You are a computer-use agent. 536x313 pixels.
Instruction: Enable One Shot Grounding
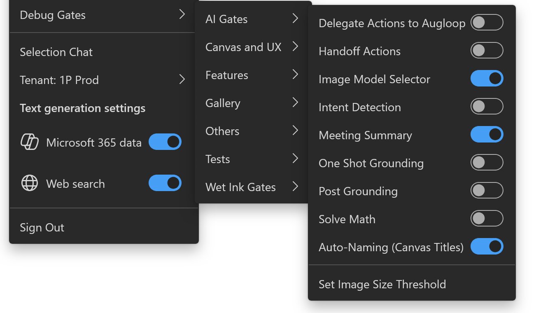(x=487, y=162)
